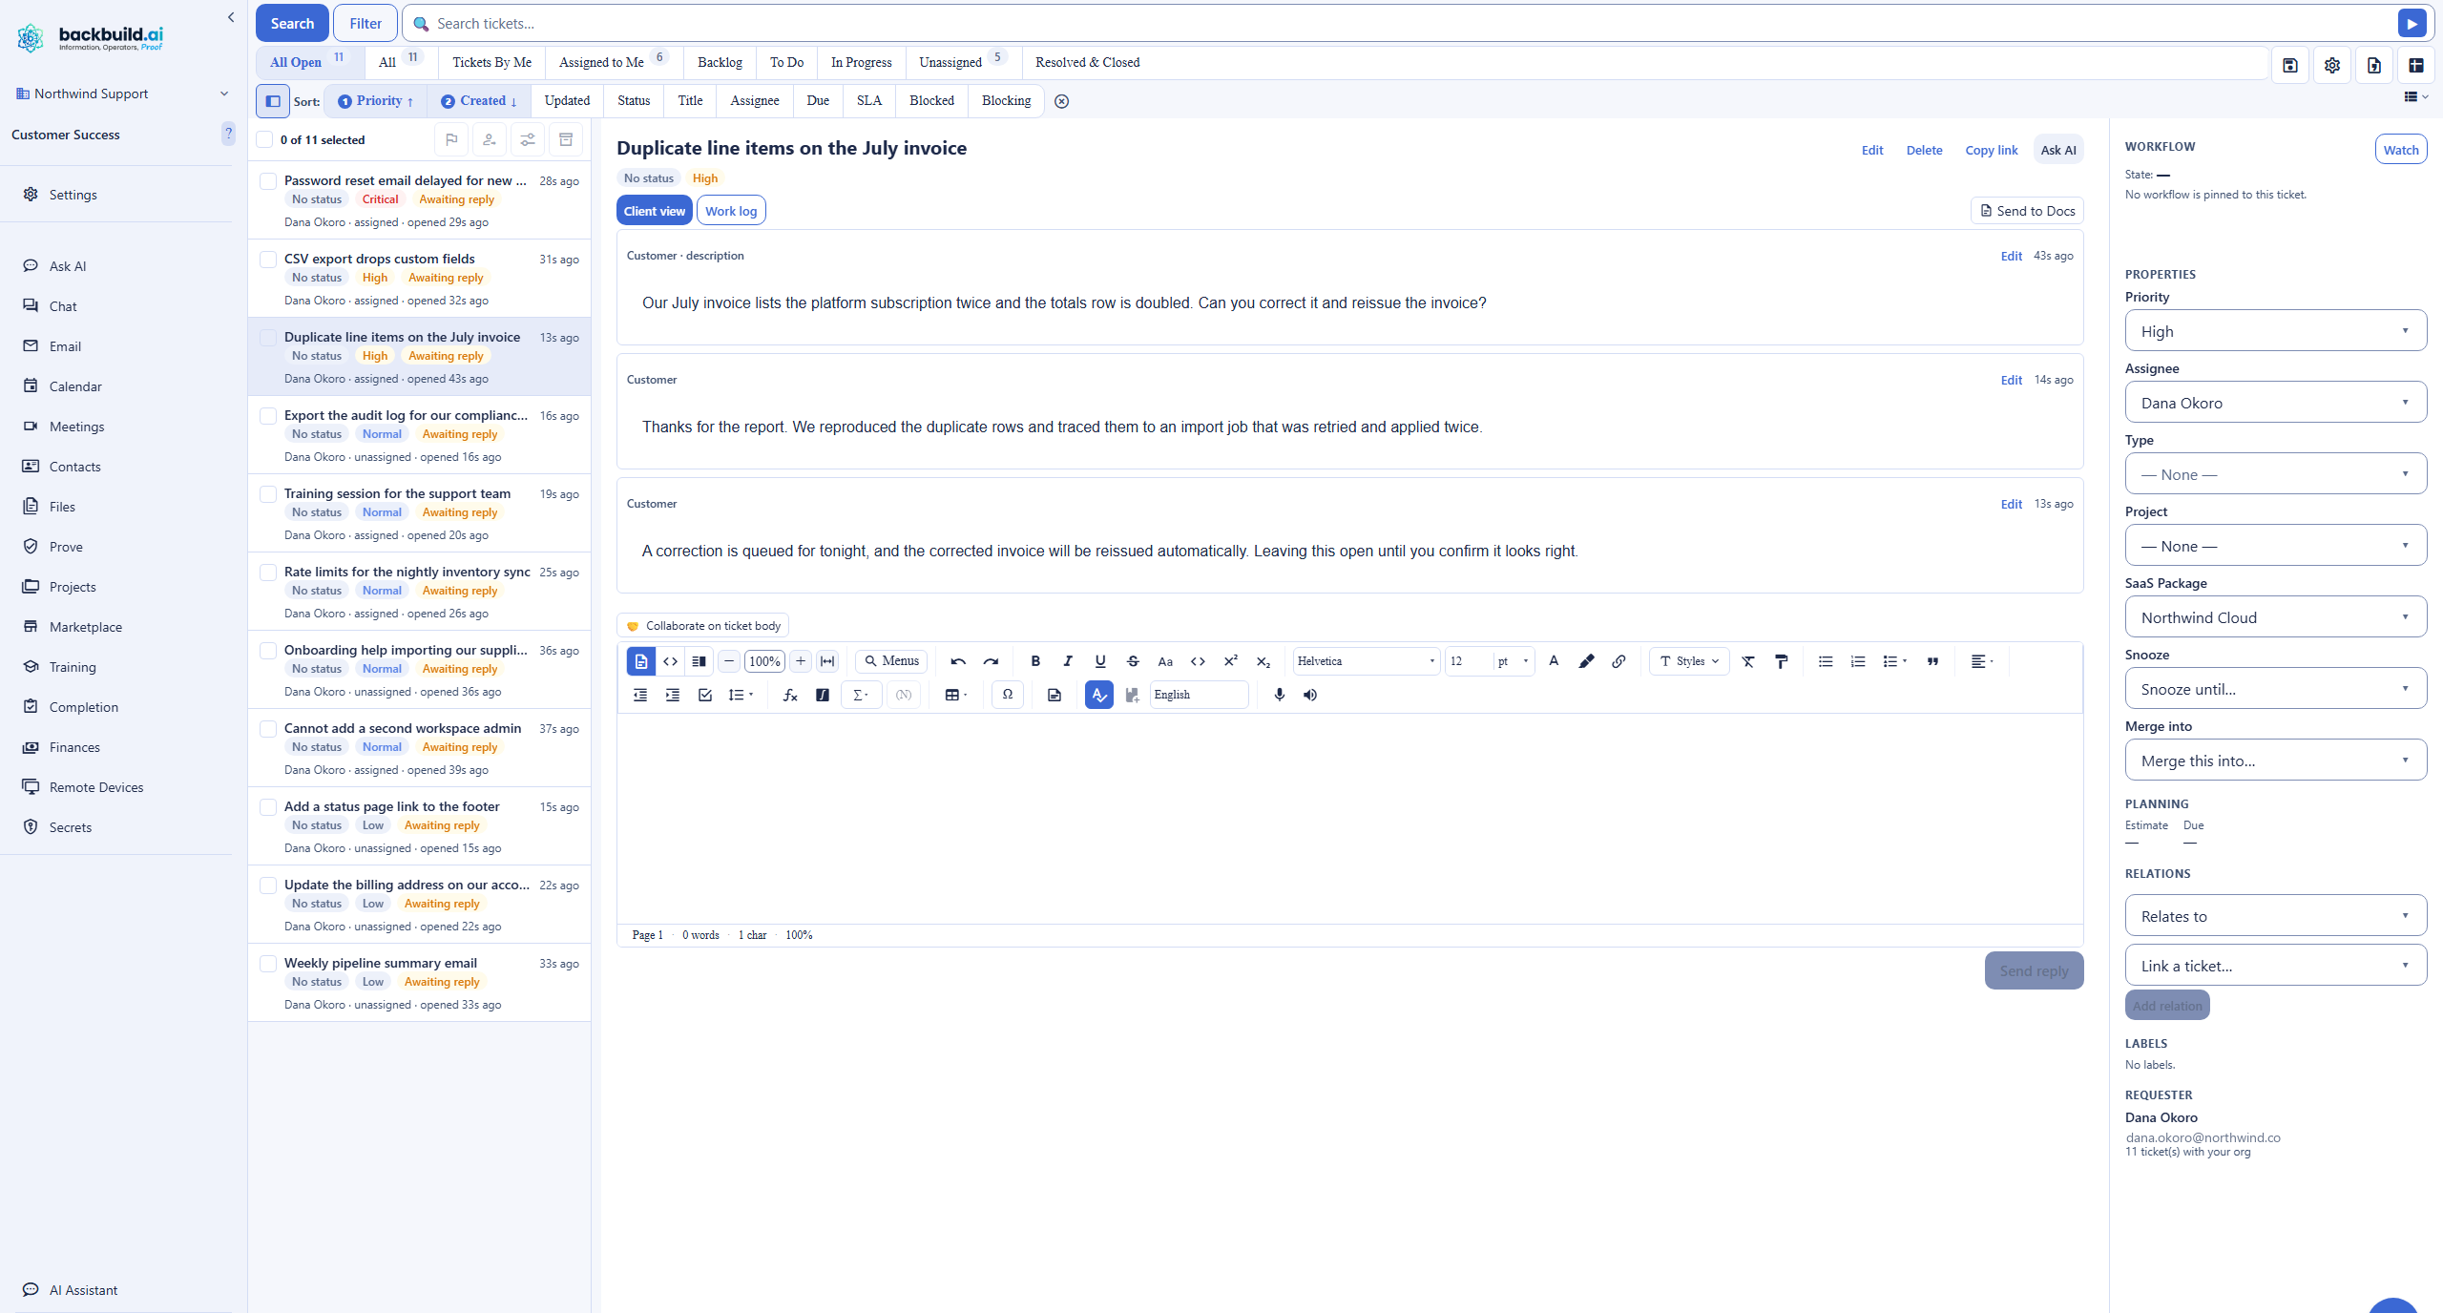Click the Delete ticket link
This screenshot has height=1313, width=2443.
point(1924,150)
